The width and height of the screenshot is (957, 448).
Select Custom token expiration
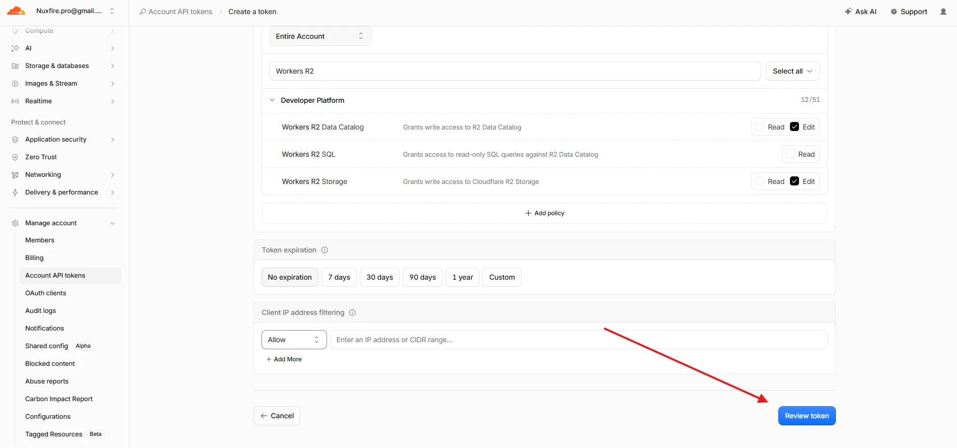[x=502, y=277]
